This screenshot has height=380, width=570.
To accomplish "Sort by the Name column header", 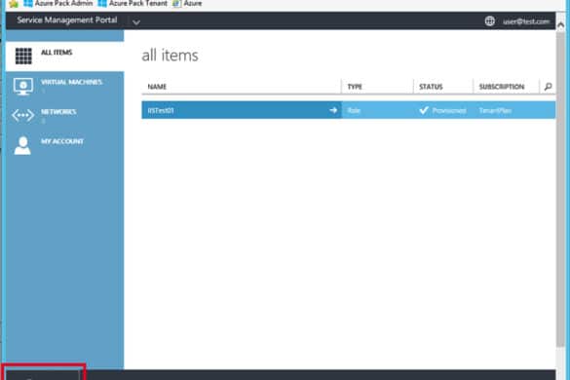I will pos(157,87).
